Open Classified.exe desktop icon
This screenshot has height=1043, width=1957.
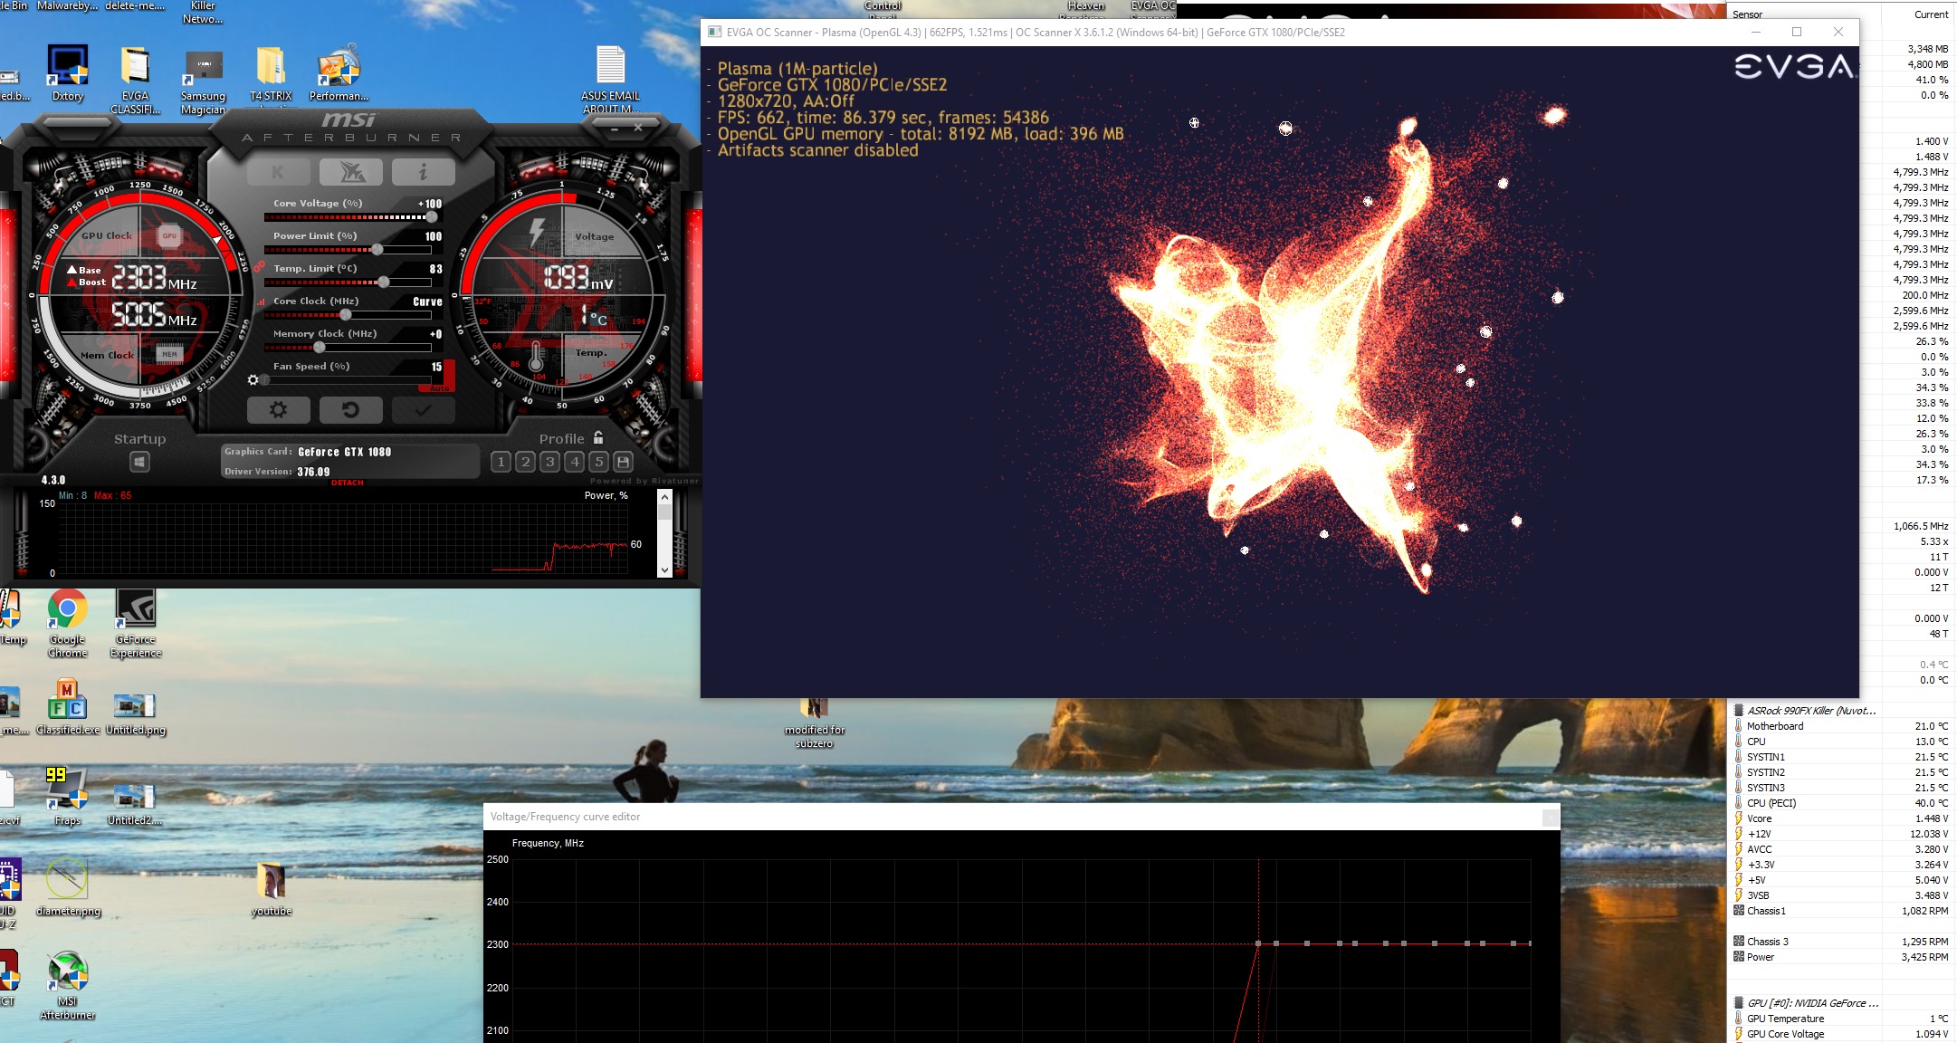point(68,706)
